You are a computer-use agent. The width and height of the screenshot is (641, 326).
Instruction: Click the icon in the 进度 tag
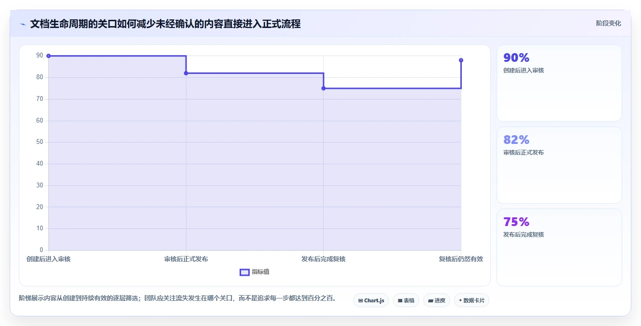[430, 300]
